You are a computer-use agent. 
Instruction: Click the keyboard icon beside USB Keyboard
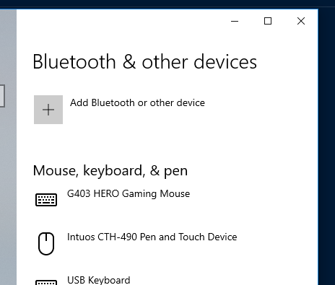(x=46, y=282)
